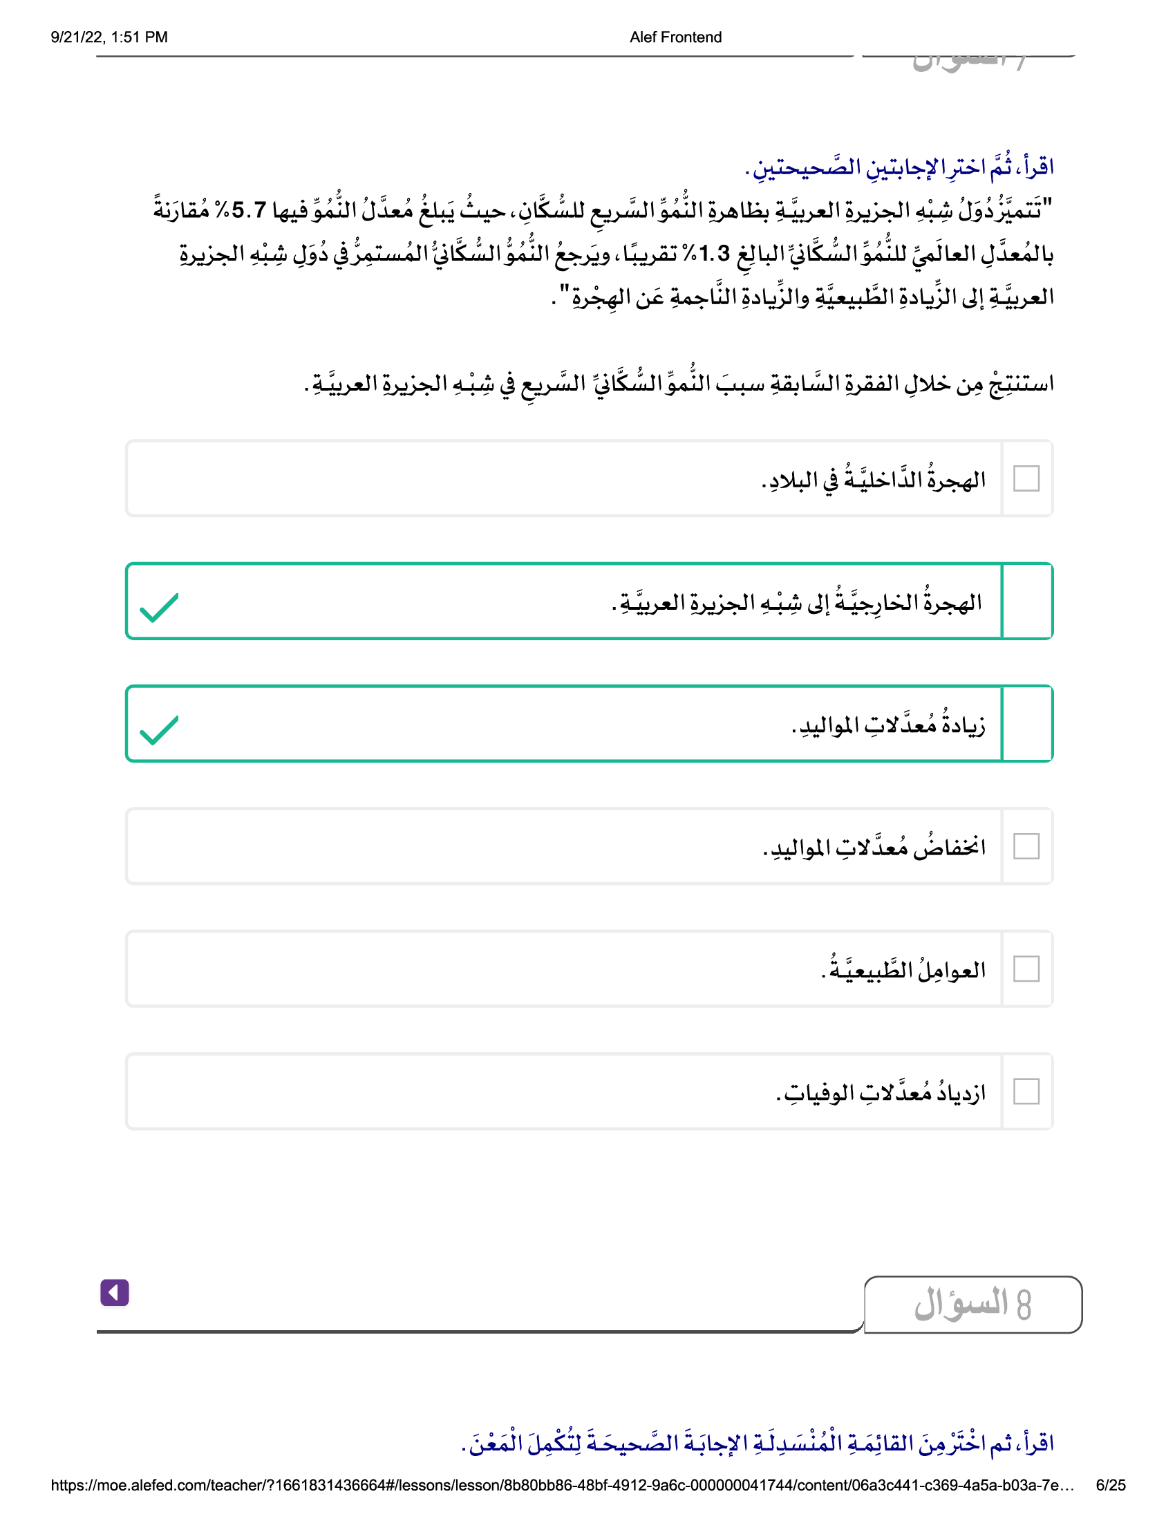Click the question prompt starting "استنتجْ مِن خلالِ"
This screenshot has width=1175, height=1521.
pyautogui.click(x=679, y=384)
